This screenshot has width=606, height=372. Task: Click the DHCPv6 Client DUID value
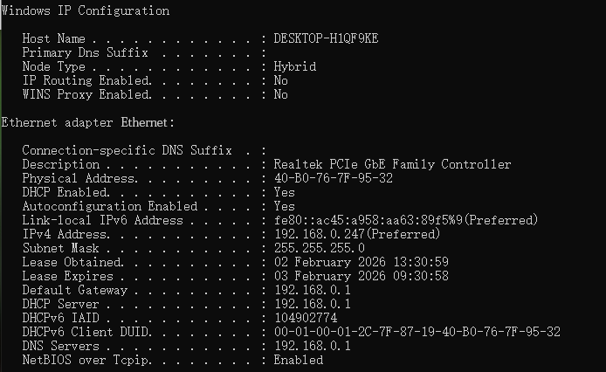click(417, 332)
